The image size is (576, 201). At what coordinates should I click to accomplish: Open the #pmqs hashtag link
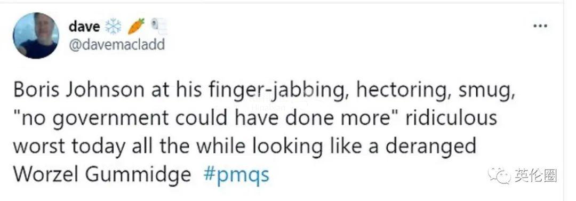coord(236,174)
